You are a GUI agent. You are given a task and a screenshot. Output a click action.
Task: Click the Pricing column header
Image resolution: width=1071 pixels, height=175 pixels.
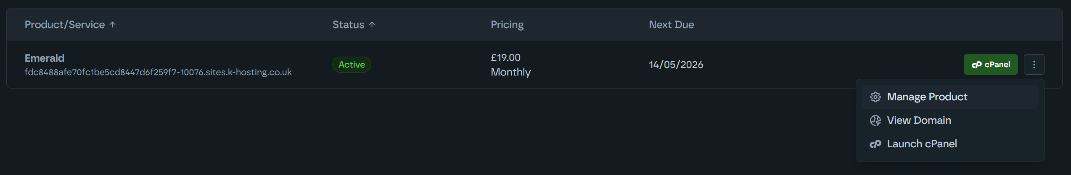click(x=507, y=25)
